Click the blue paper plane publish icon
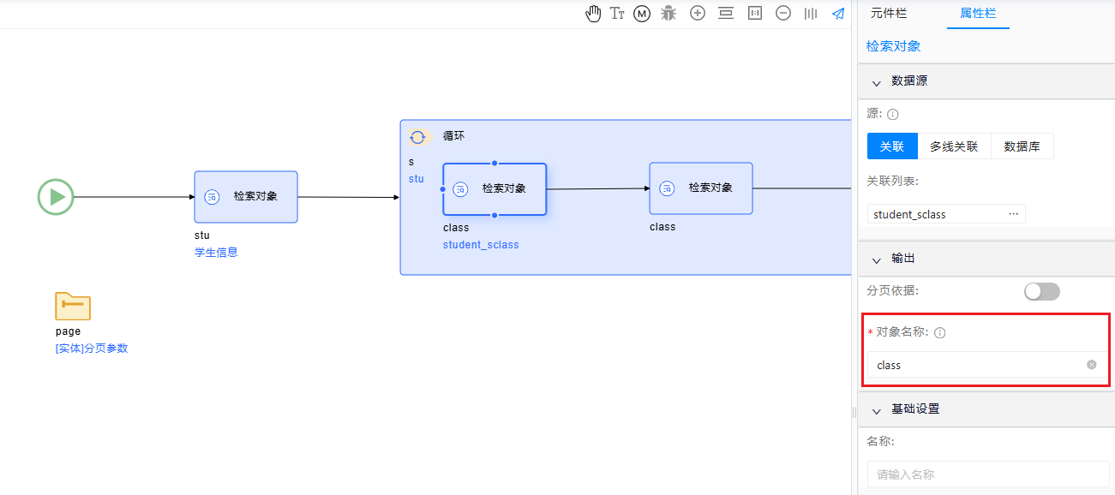Viewport: 1115px width, 495px height. [x=838, y=14]
